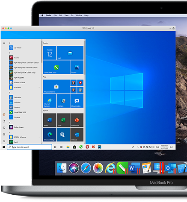The width and height of the screenshot is (187, 202).
Task: Open the Microsoft Edge tile
Action: tap(50, 135)
